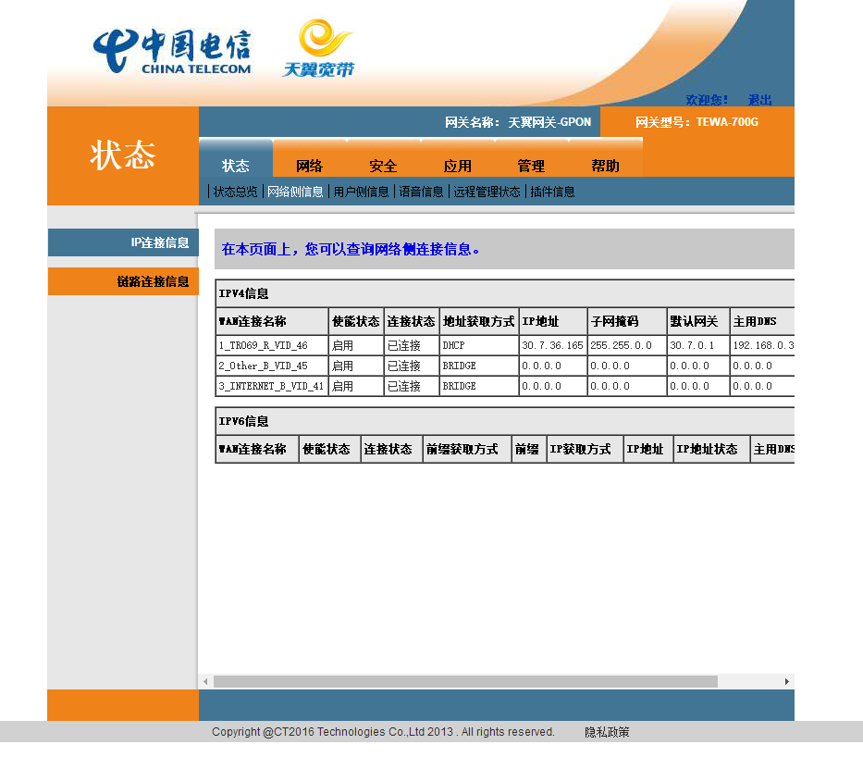Switch to the 安全 tab
This screenshot has height=757, width=863.
click(x=383, y=166)
